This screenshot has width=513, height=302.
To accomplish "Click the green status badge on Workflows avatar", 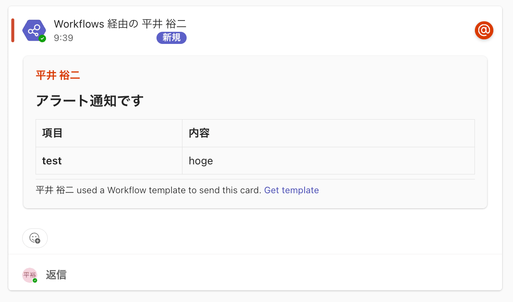I will tap(42, 38).
